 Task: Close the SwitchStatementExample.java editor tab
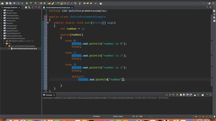click(72, 7)
